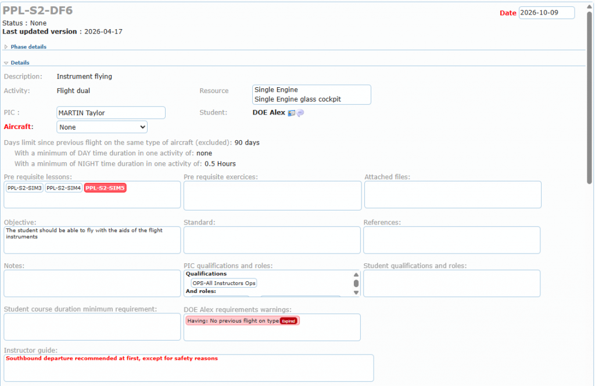The width and height of the screenshot is (595, 386).
Task: Click inside the Objective text box
Action: pyautogui.click(x=92, y=240)
